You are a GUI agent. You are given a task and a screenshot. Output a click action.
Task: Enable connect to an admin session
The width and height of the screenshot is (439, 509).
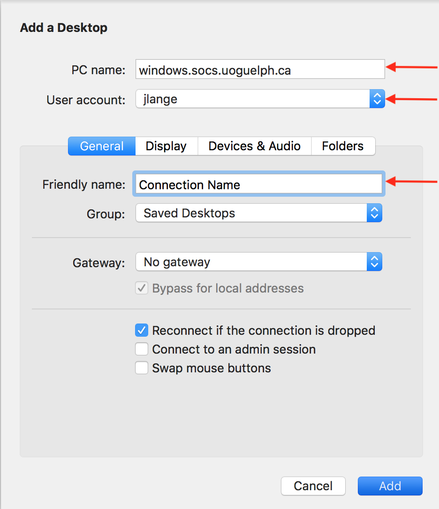pos(142,349)
